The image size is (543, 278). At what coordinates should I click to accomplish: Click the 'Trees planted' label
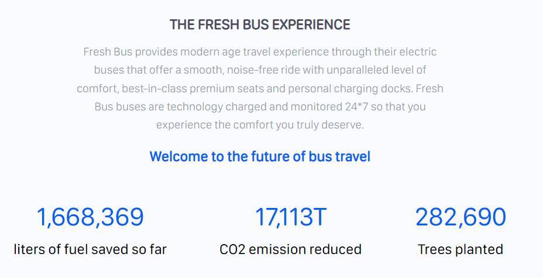(x=460, y=249)
